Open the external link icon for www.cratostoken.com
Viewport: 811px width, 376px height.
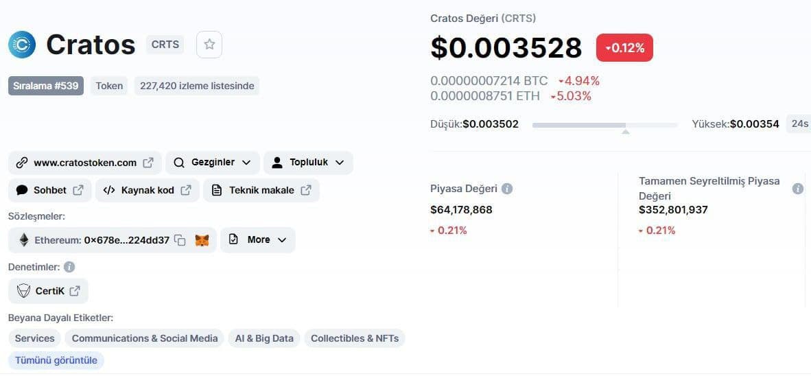148,163
